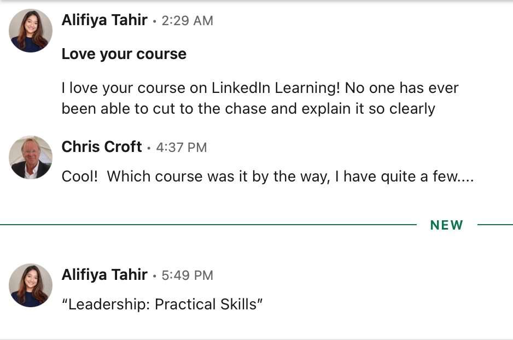The width and height of the screenshot is (513, 340).
Task: Click the long green divider line left of NEW
Action: point(208,225)
